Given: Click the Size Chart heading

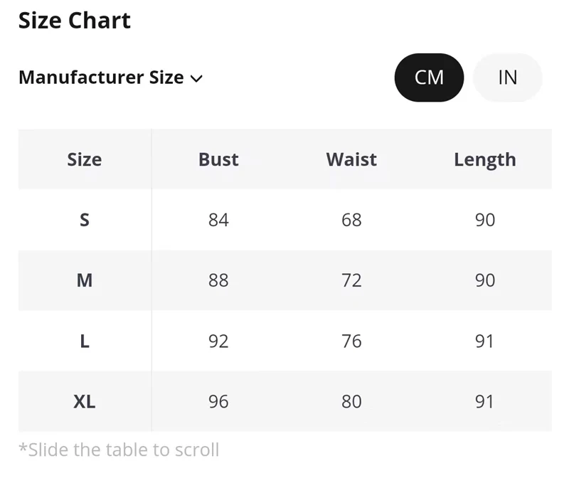Looking at the screenshot, I should (x=75, y=21).
